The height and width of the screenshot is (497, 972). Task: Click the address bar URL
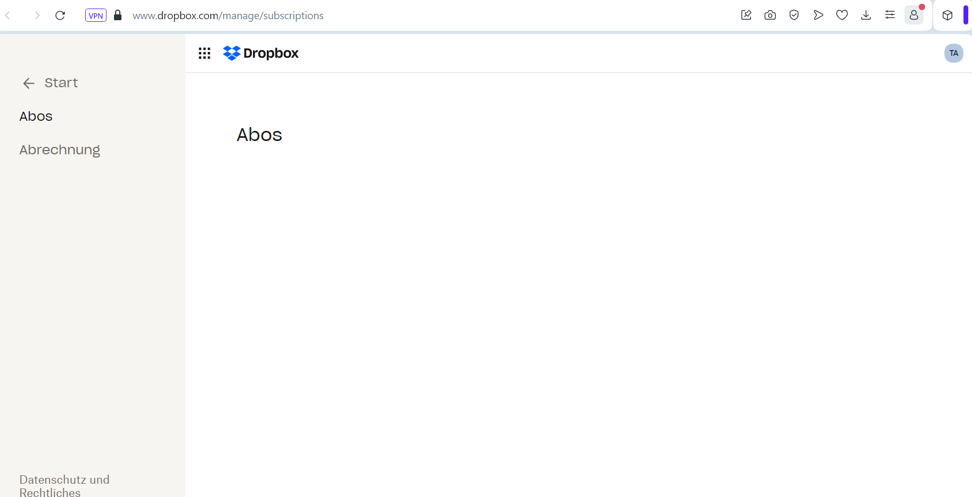click(228, 16)
